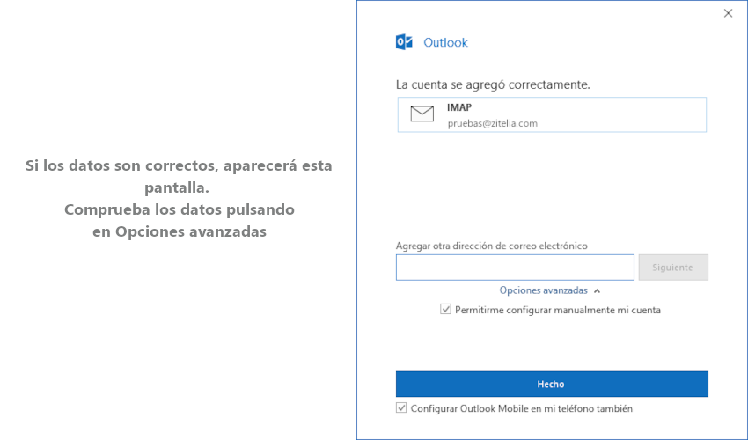748x440 pixels.
Task: Click the envelope icon for the IMAP account
Action: 422,114
